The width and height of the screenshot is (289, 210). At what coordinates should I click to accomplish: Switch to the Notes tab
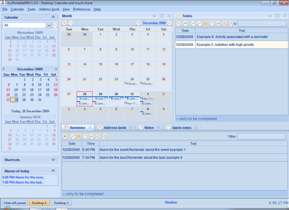pyautogui.click(x=149, y=128)
